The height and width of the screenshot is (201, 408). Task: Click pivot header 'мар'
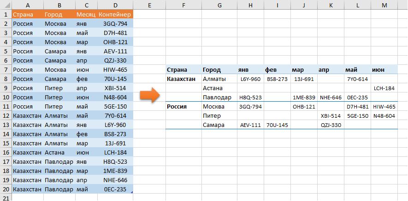point(298,70)
